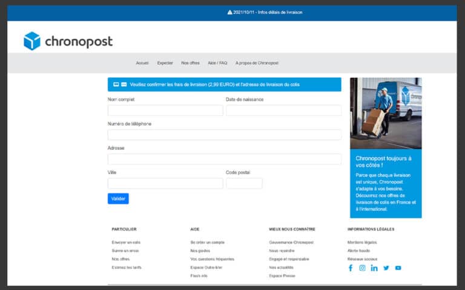Open the LinkedIn social icon

tap(374, 268)
